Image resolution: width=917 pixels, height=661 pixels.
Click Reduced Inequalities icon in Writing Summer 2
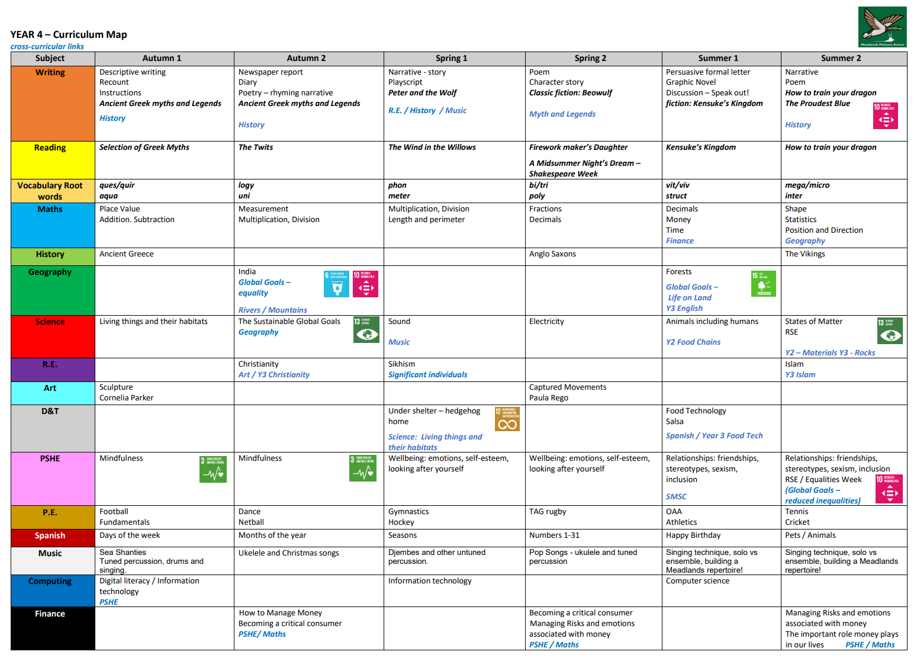point(885,115)
